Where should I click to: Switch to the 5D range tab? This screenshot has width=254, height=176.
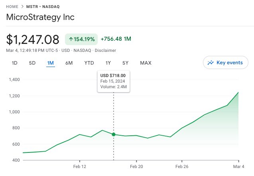32,63
